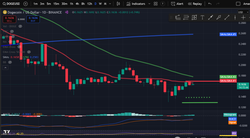Expand the timeframe dropdown arrow
The width and height of the screenshot is (250, 138).
[110, 4]
